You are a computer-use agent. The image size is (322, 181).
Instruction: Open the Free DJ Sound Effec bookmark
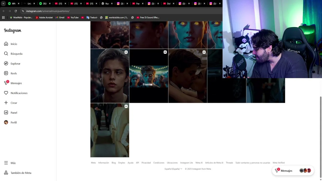coord(148,18)
